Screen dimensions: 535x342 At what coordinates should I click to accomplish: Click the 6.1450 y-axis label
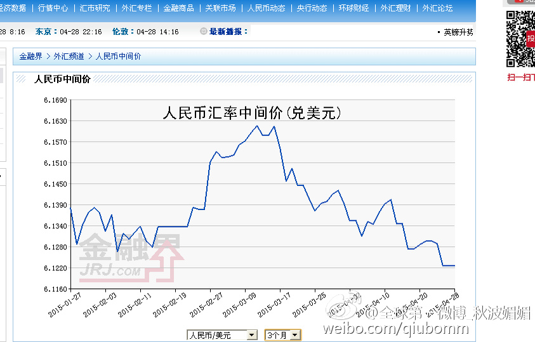point(55,184)
